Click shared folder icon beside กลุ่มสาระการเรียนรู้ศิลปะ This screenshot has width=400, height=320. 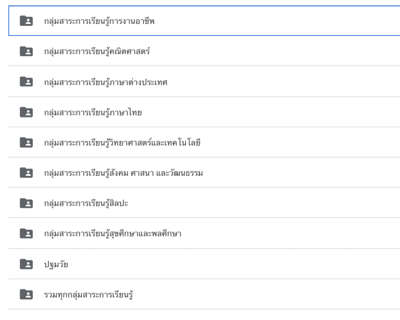pos(27,203)
